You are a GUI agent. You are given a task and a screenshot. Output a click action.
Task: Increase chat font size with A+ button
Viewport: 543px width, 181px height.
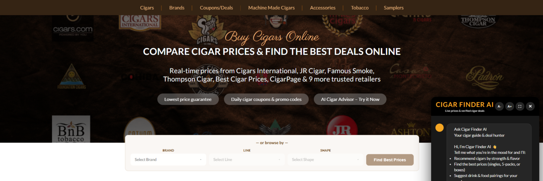[509, 106]
